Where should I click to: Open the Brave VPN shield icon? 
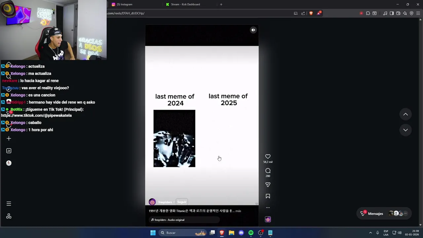pos(411,13)
